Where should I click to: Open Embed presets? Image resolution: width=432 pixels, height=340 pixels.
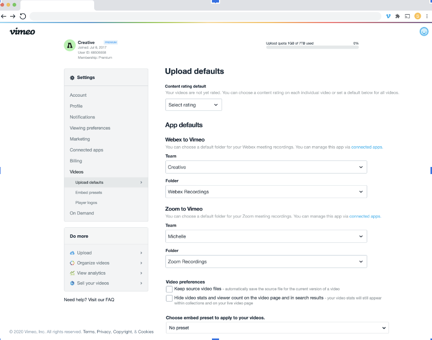pos(89,193)
